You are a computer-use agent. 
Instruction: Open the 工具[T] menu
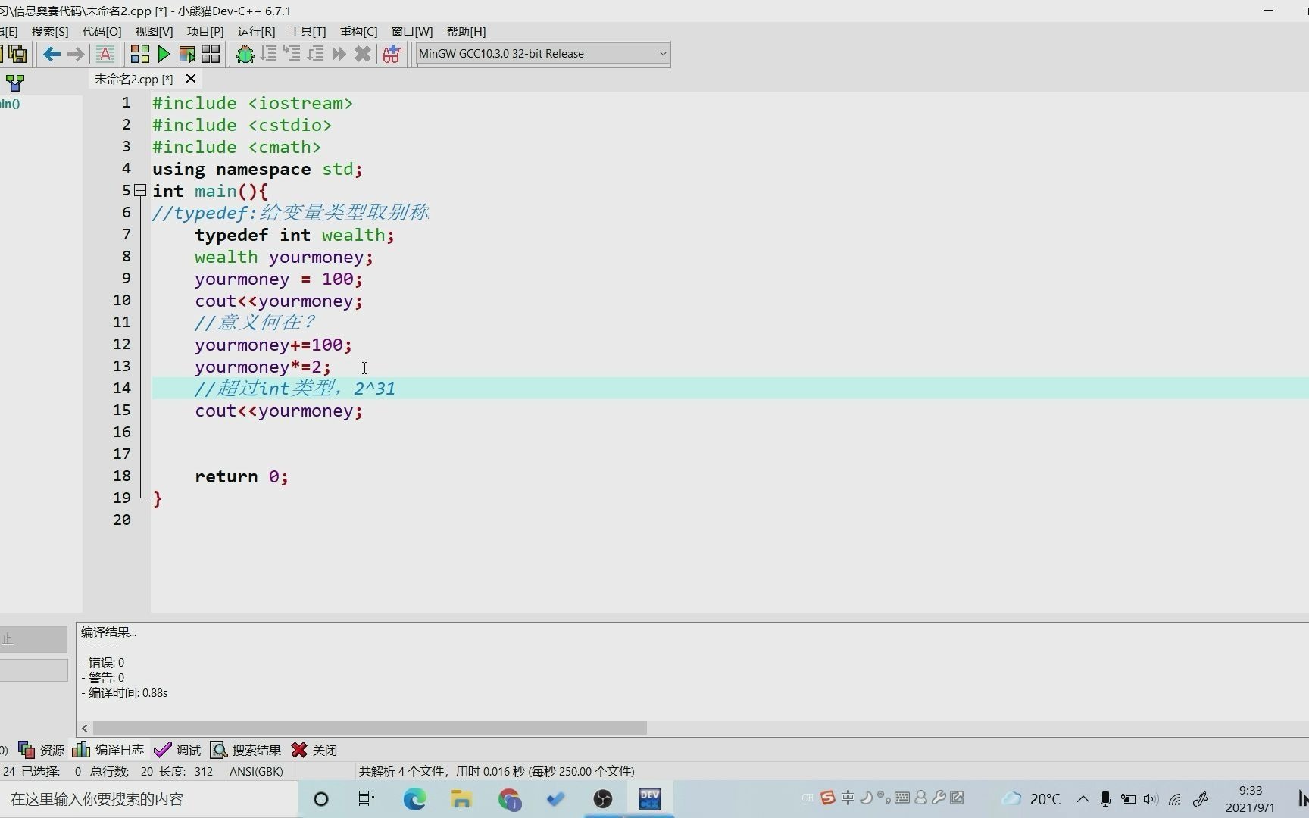coord(308,31)
